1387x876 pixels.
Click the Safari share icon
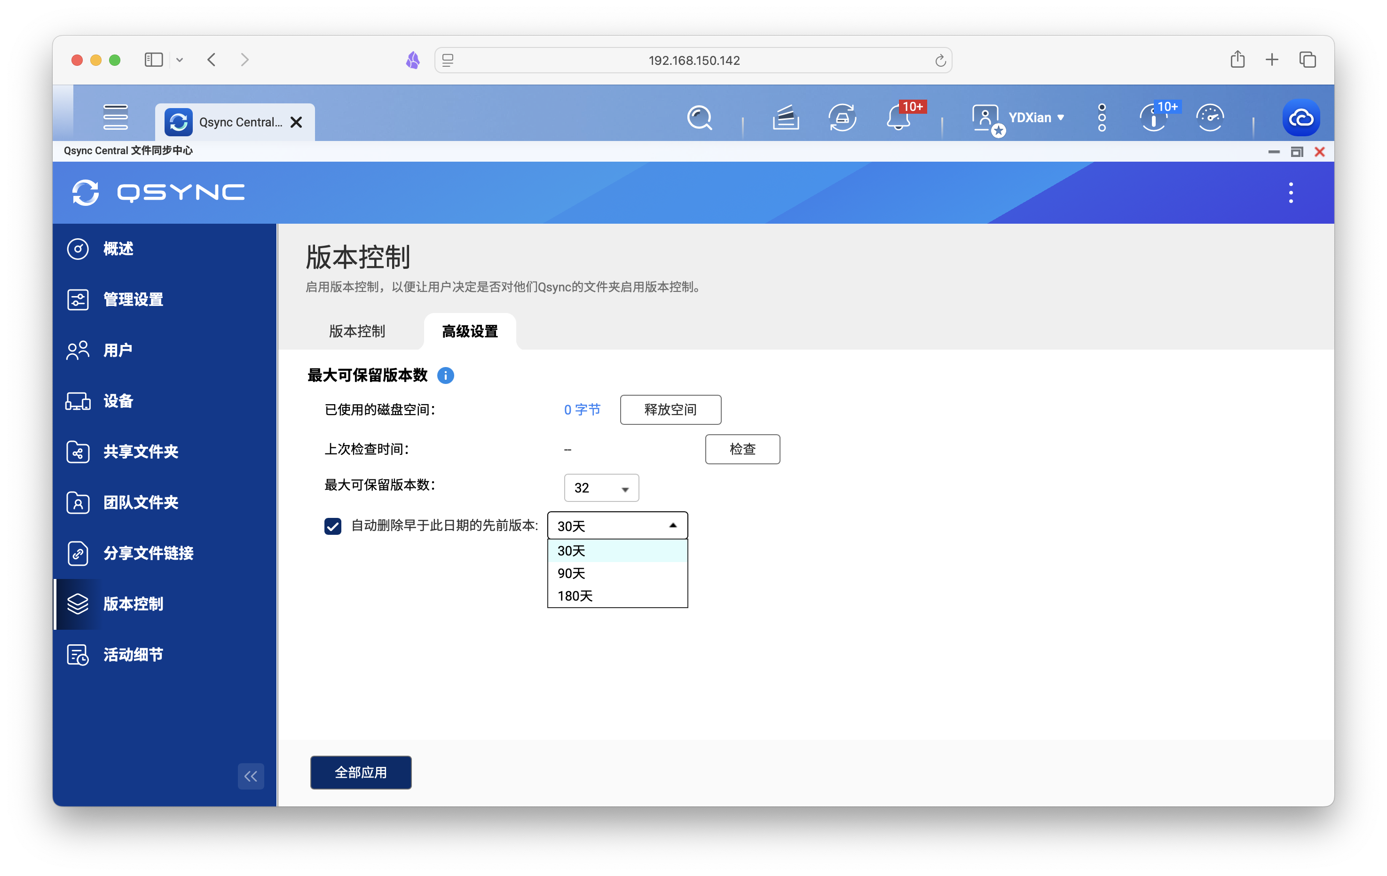coord(1237,59)
